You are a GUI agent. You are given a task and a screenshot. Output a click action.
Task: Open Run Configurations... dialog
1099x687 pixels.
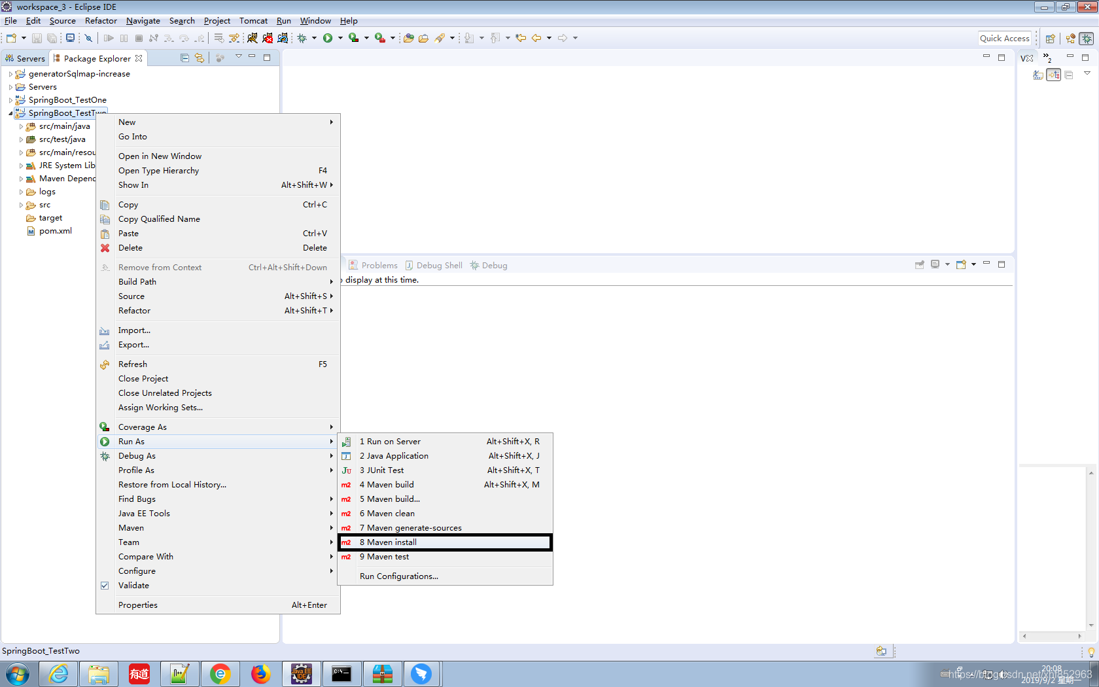pyautogui.click(x=445, y=576)
